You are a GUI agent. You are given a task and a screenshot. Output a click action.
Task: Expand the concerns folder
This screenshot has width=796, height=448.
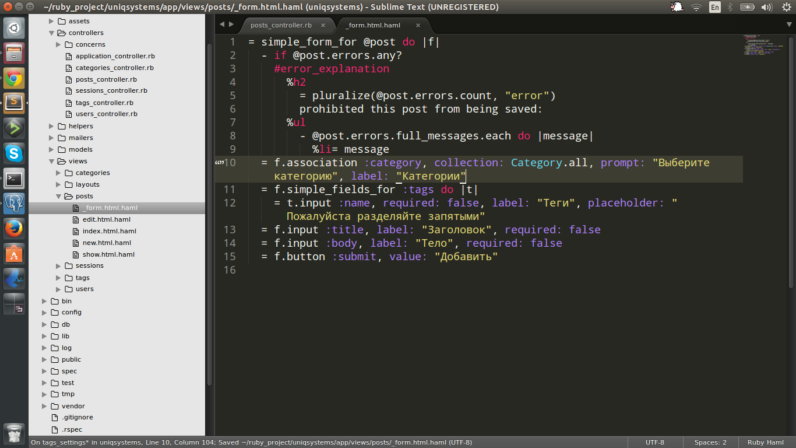[x=59, y=44]
